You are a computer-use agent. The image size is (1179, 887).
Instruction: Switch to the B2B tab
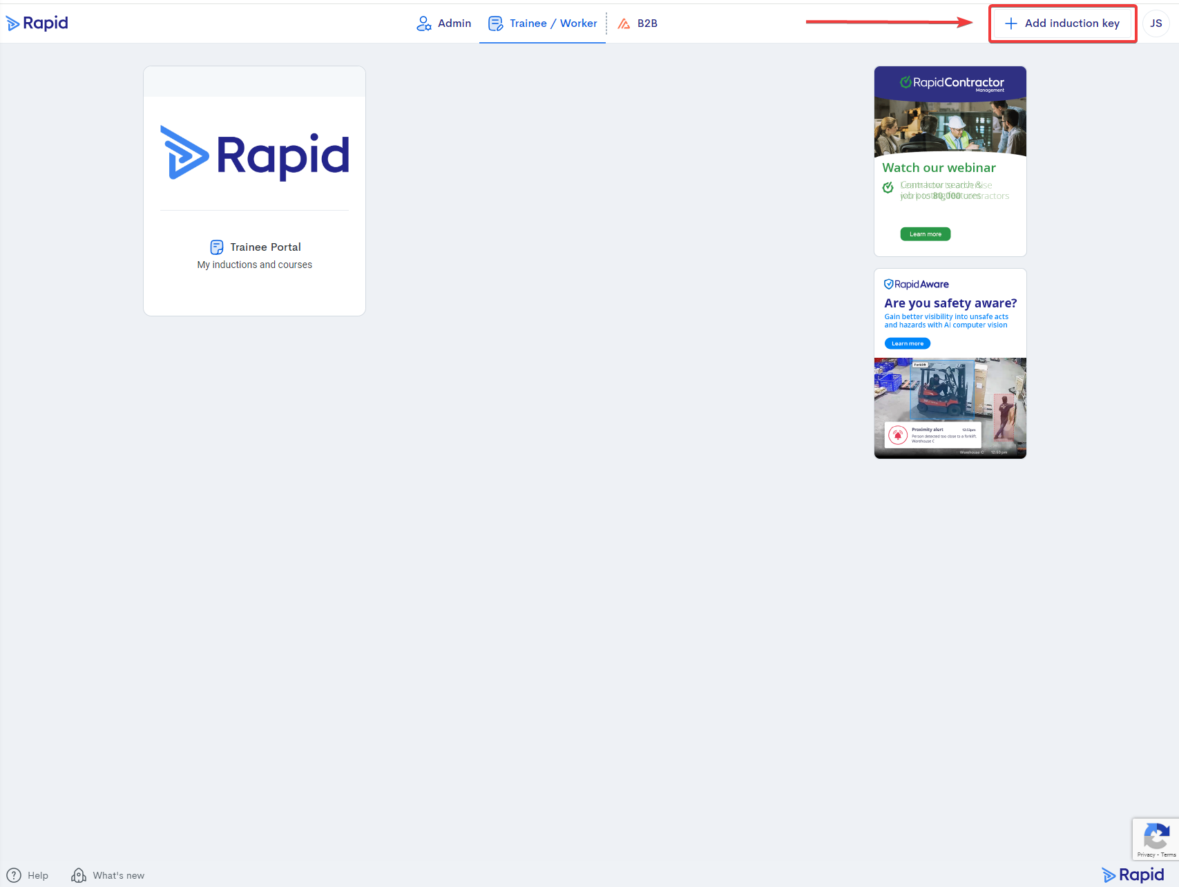click(637, 23)
